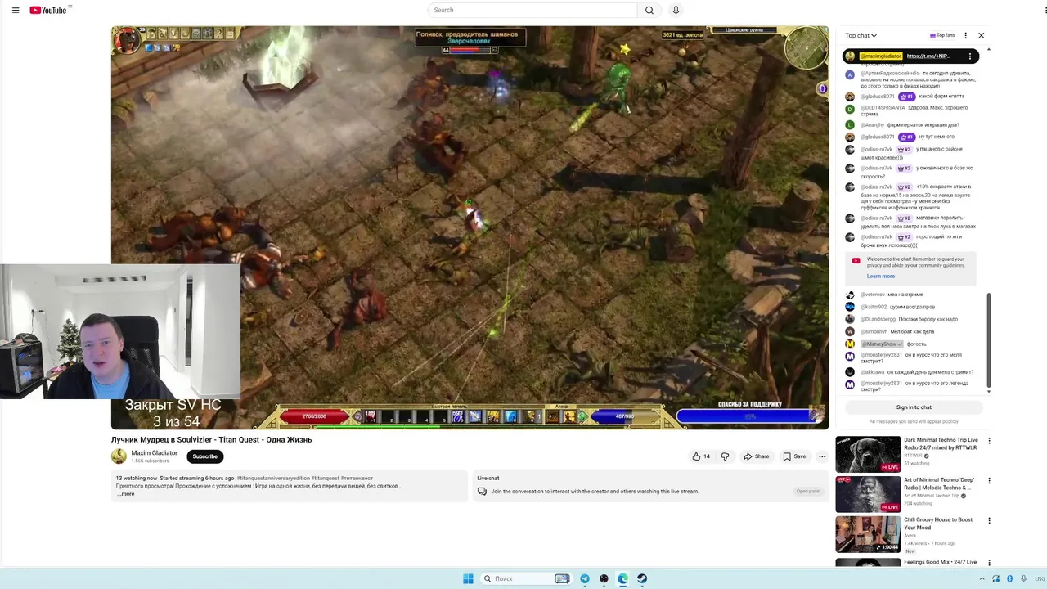Open Steam from the taskbar
Image resolution: width=1047 pixels, height=589 pixels.
(x=642, y=578)
